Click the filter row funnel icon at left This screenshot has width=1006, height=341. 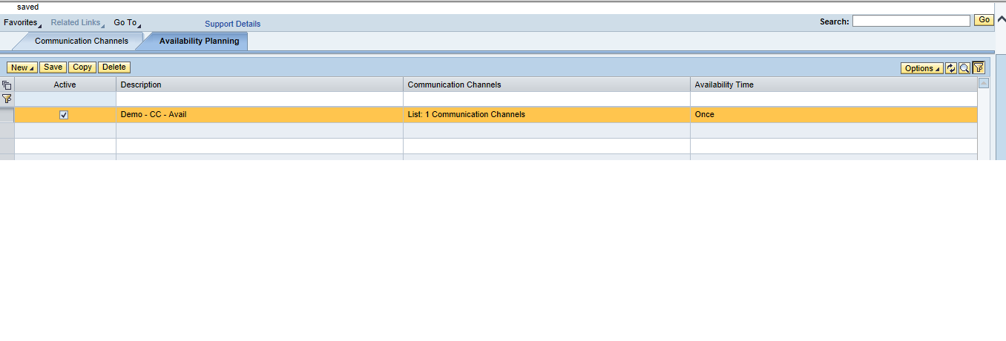coord(7,99)
